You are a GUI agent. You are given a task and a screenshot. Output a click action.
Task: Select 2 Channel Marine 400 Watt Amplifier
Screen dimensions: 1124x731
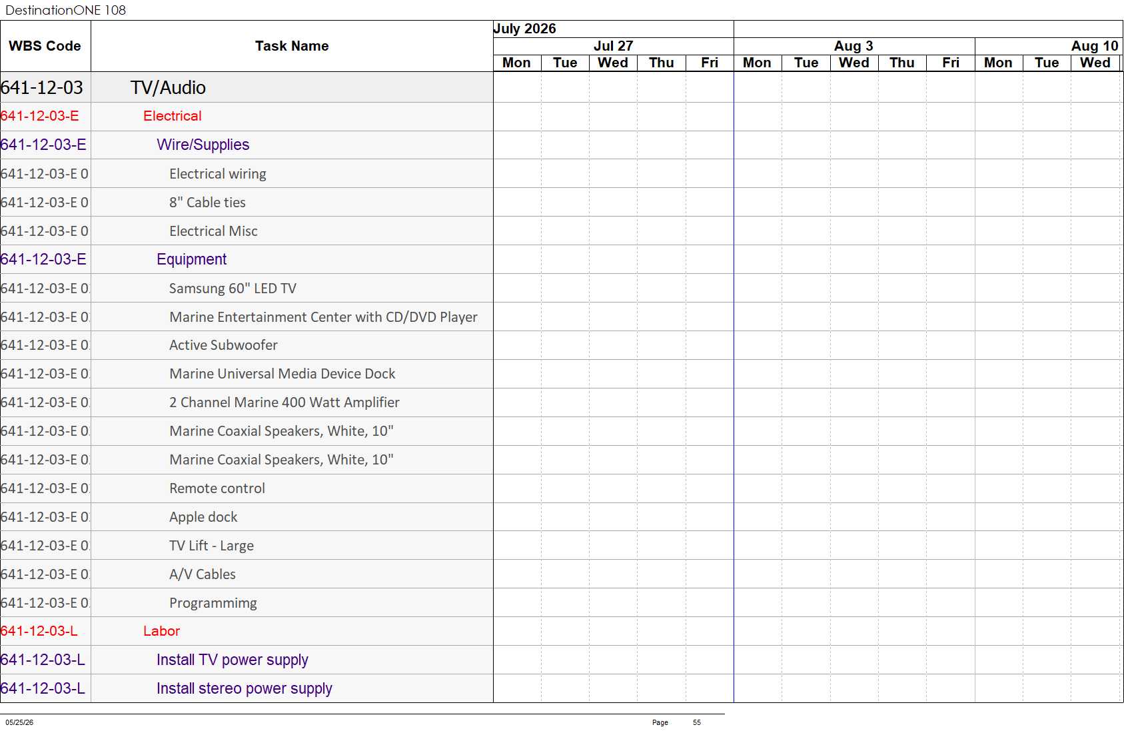284,402
